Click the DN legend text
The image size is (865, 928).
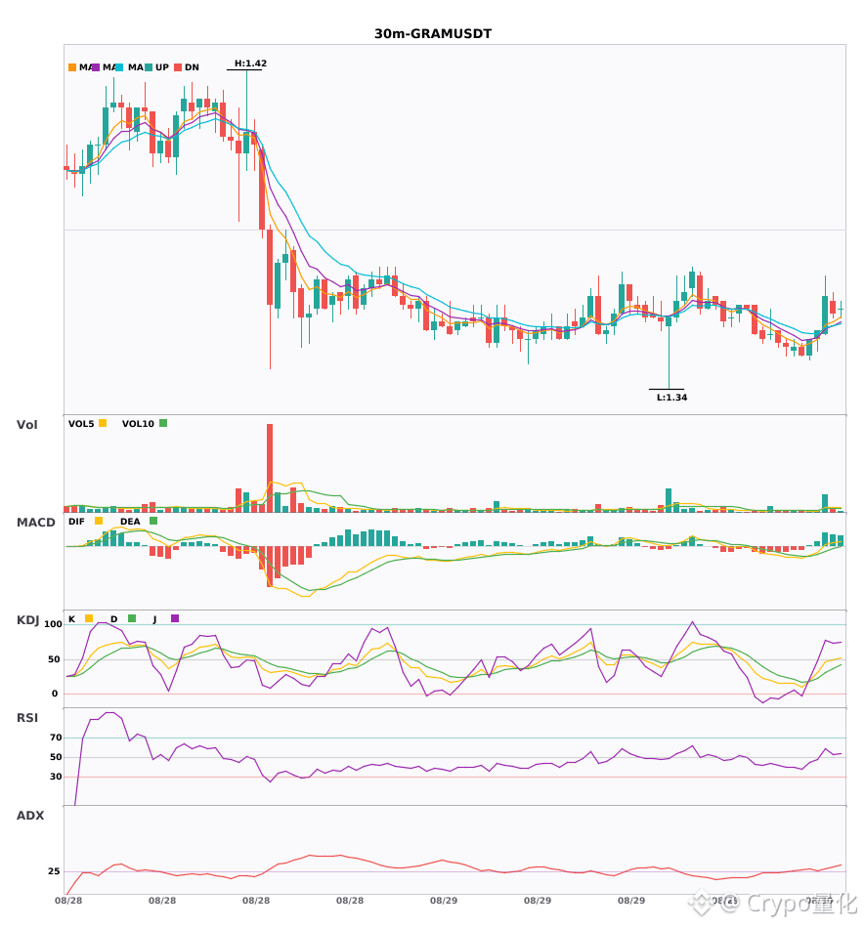192,67
